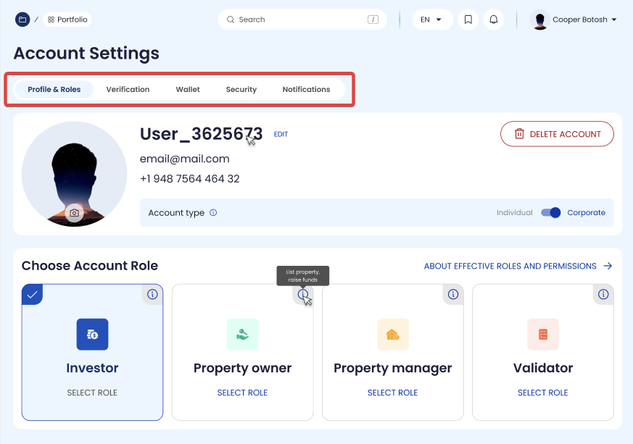
Task: Open Cooper Botosh user menu
Action: click(575, 20)
